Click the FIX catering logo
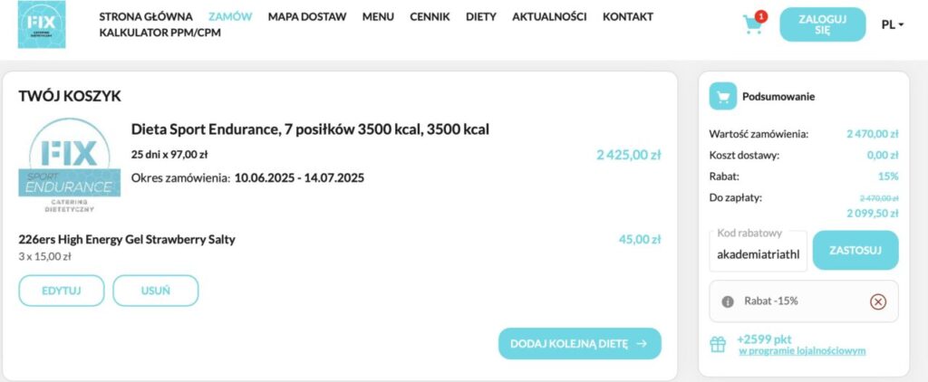Image resolution: width=928 pixels, height=382 pixels. tap(42, 24)
